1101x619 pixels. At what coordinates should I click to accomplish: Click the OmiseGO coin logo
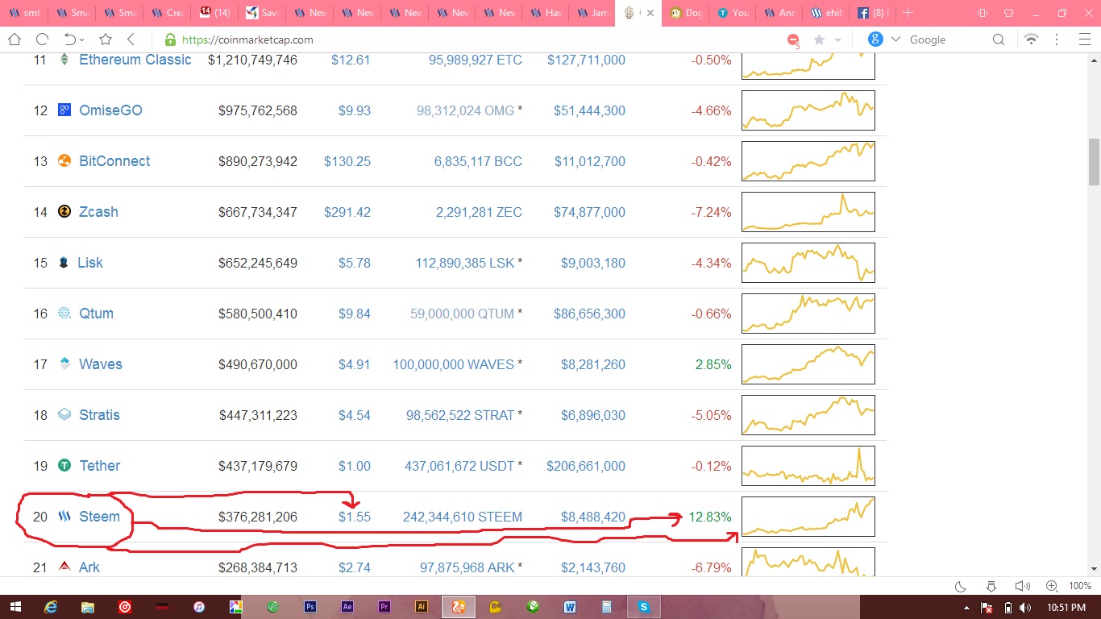click(64, 110)
